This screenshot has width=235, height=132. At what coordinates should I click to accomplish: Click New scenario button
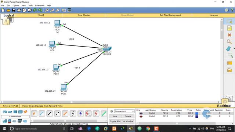[115, 116]
